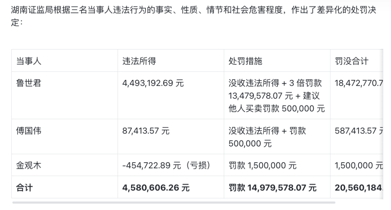Select the 4,493,192.69 元 amount cell
391x210 pixels.
click(153, 83)
